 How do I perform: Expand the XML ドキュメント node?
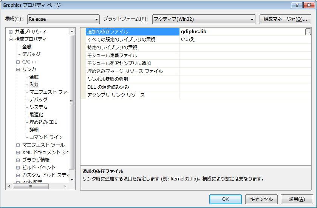pyautogui.click(x=18, y=153)
